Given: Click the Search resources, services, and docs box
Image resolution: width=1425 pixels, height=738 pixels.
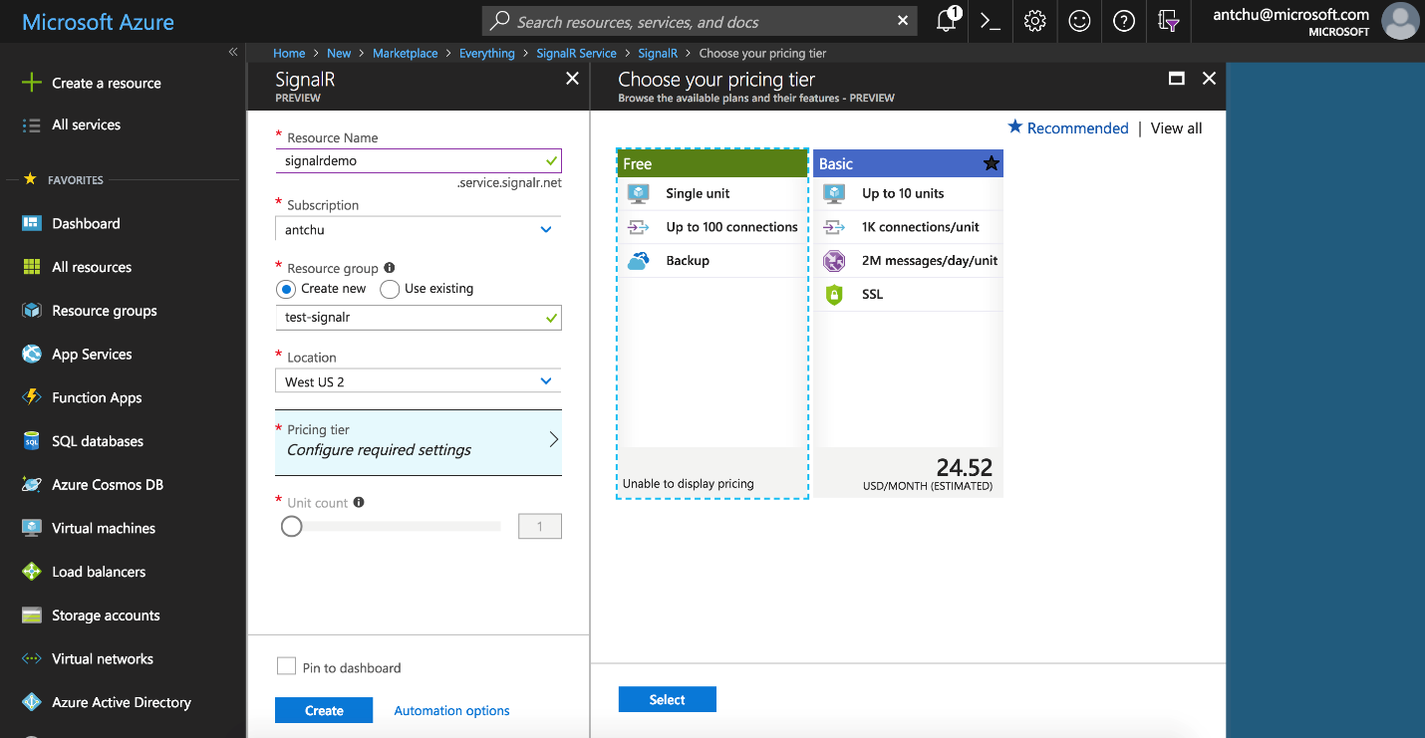Looking at the screenshot, I should tap(701, 21).
